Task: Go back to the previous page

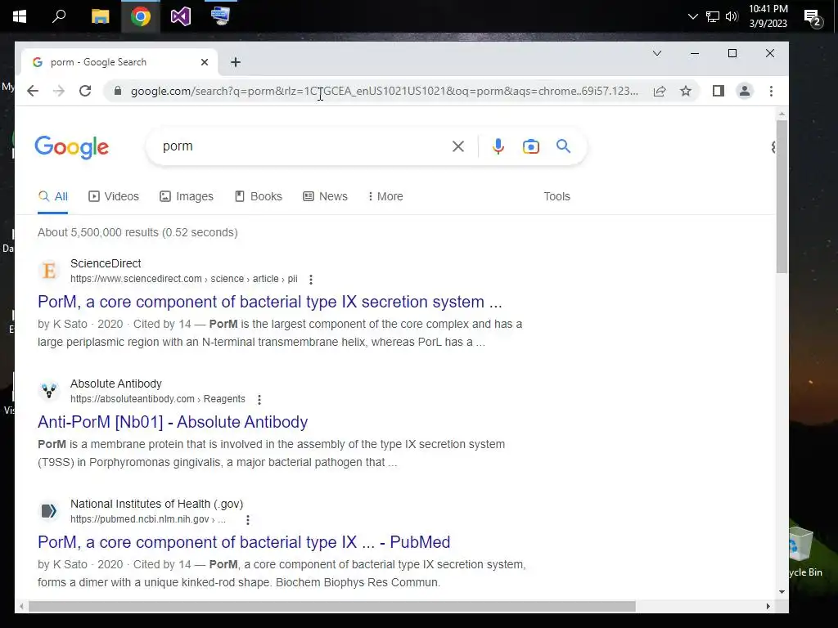Action: click(x=33, y=91)
